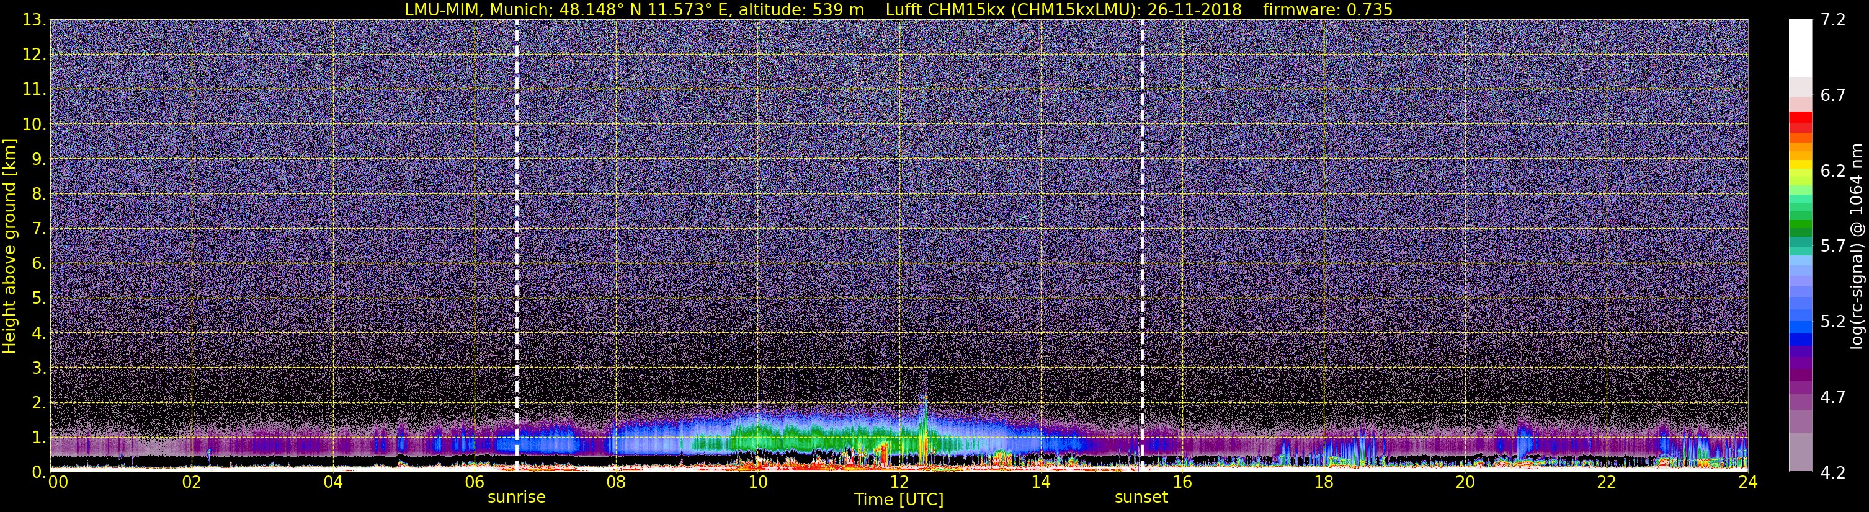Viewport: 1869px width, 512px height.
Task: Click the white dashed sunset marker line
Action: point(1142,246)
